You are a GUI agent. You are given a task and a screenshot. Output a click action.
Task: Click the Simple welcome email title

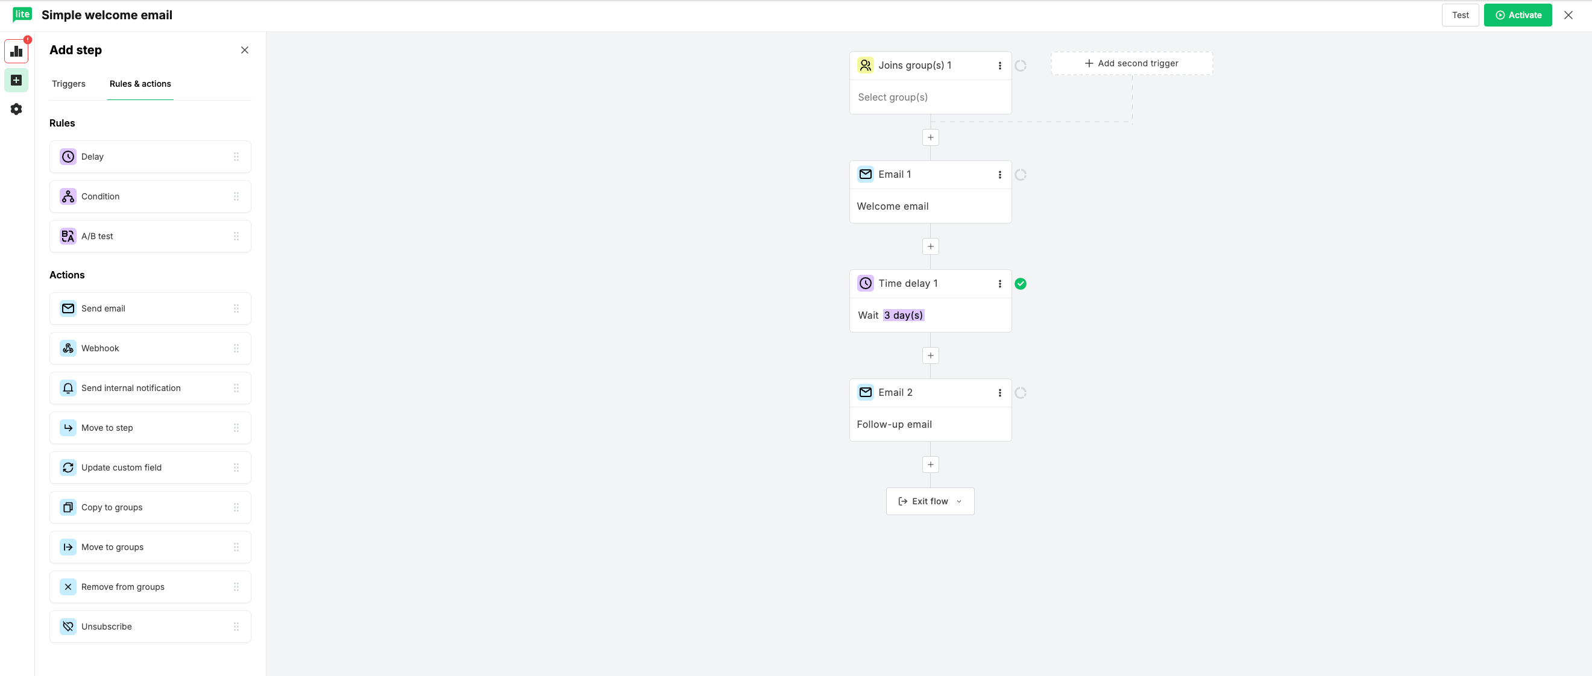tap(107, 16)
